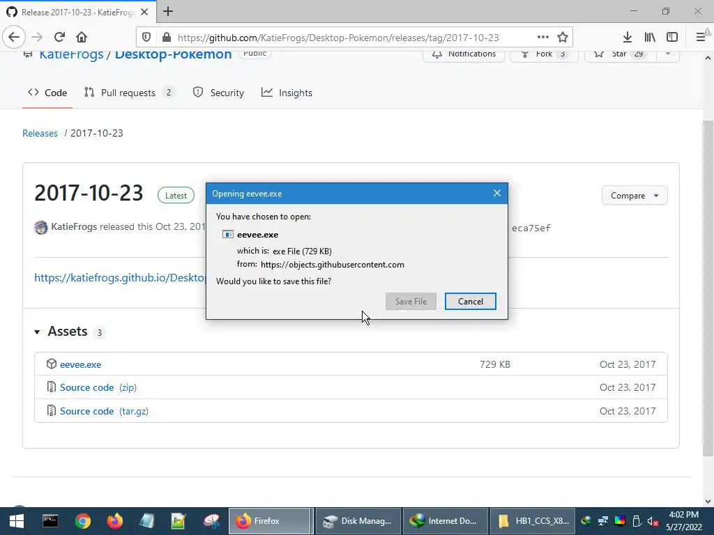Launch the pinned Firefox taskbar icon
This screenshot has width=714, height=535.
click(115, 521)
